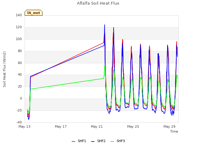This screenshot has width=197, height=147.
Task: Click the 0 y-axis tick label
Action: (21, 99)
